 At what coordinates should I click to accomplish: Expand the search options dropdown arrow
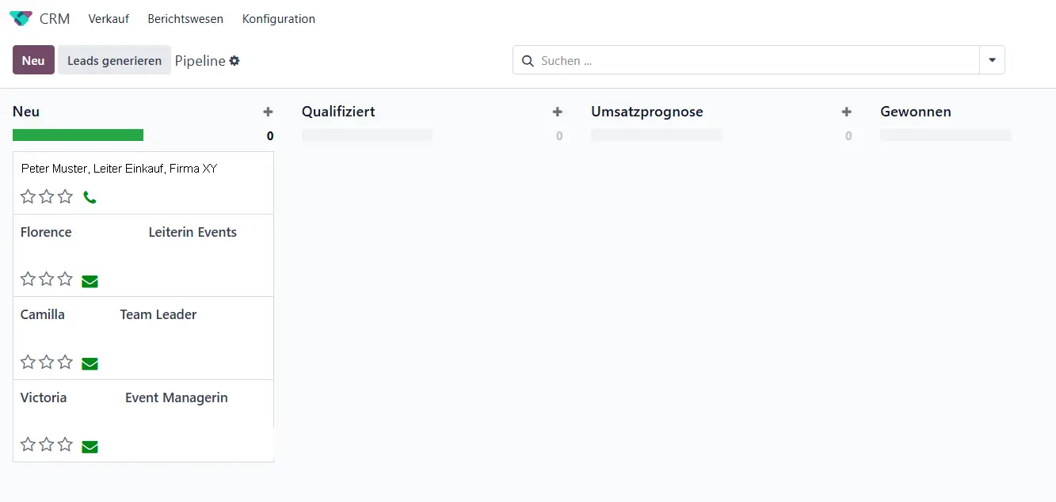[992, 60]
